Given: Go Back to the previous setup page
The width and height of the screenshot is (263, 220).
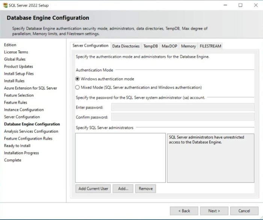Looking at the screenshot, I should (184, 211).
